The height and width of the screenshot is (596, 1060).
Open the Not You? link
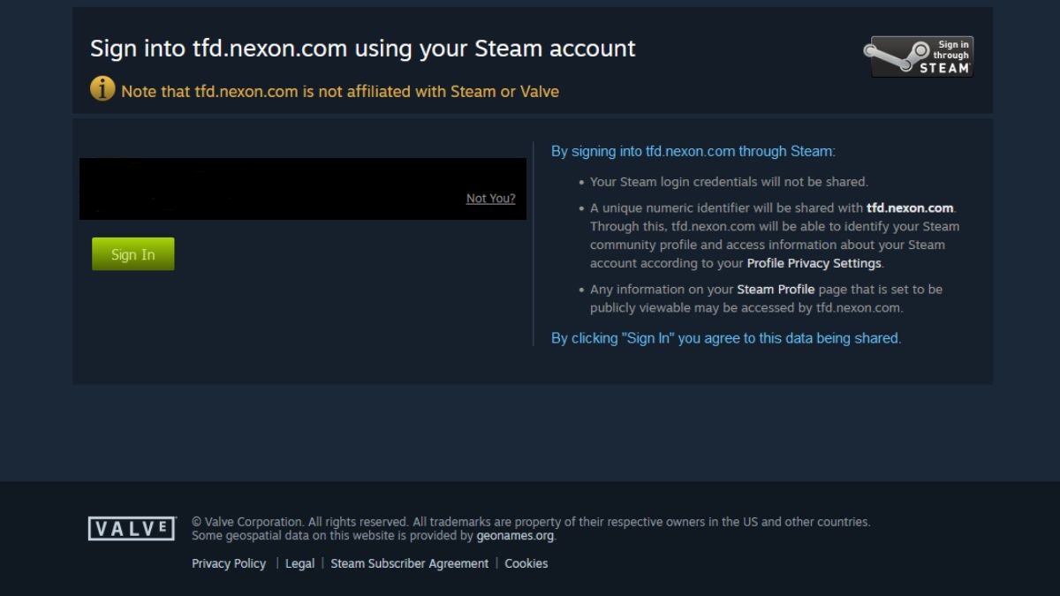coord(491,199)
